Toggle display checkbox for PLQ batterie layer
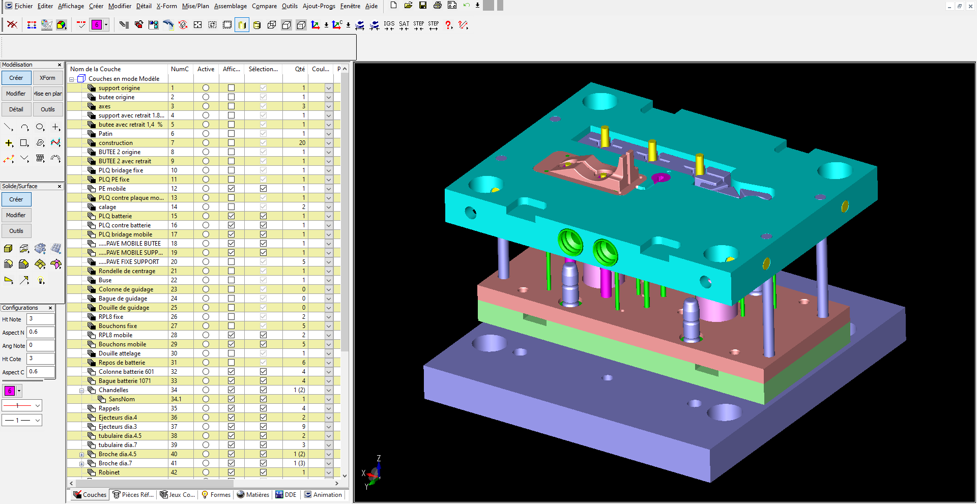Screen dimensions: 977x504 tap(231, 216)
